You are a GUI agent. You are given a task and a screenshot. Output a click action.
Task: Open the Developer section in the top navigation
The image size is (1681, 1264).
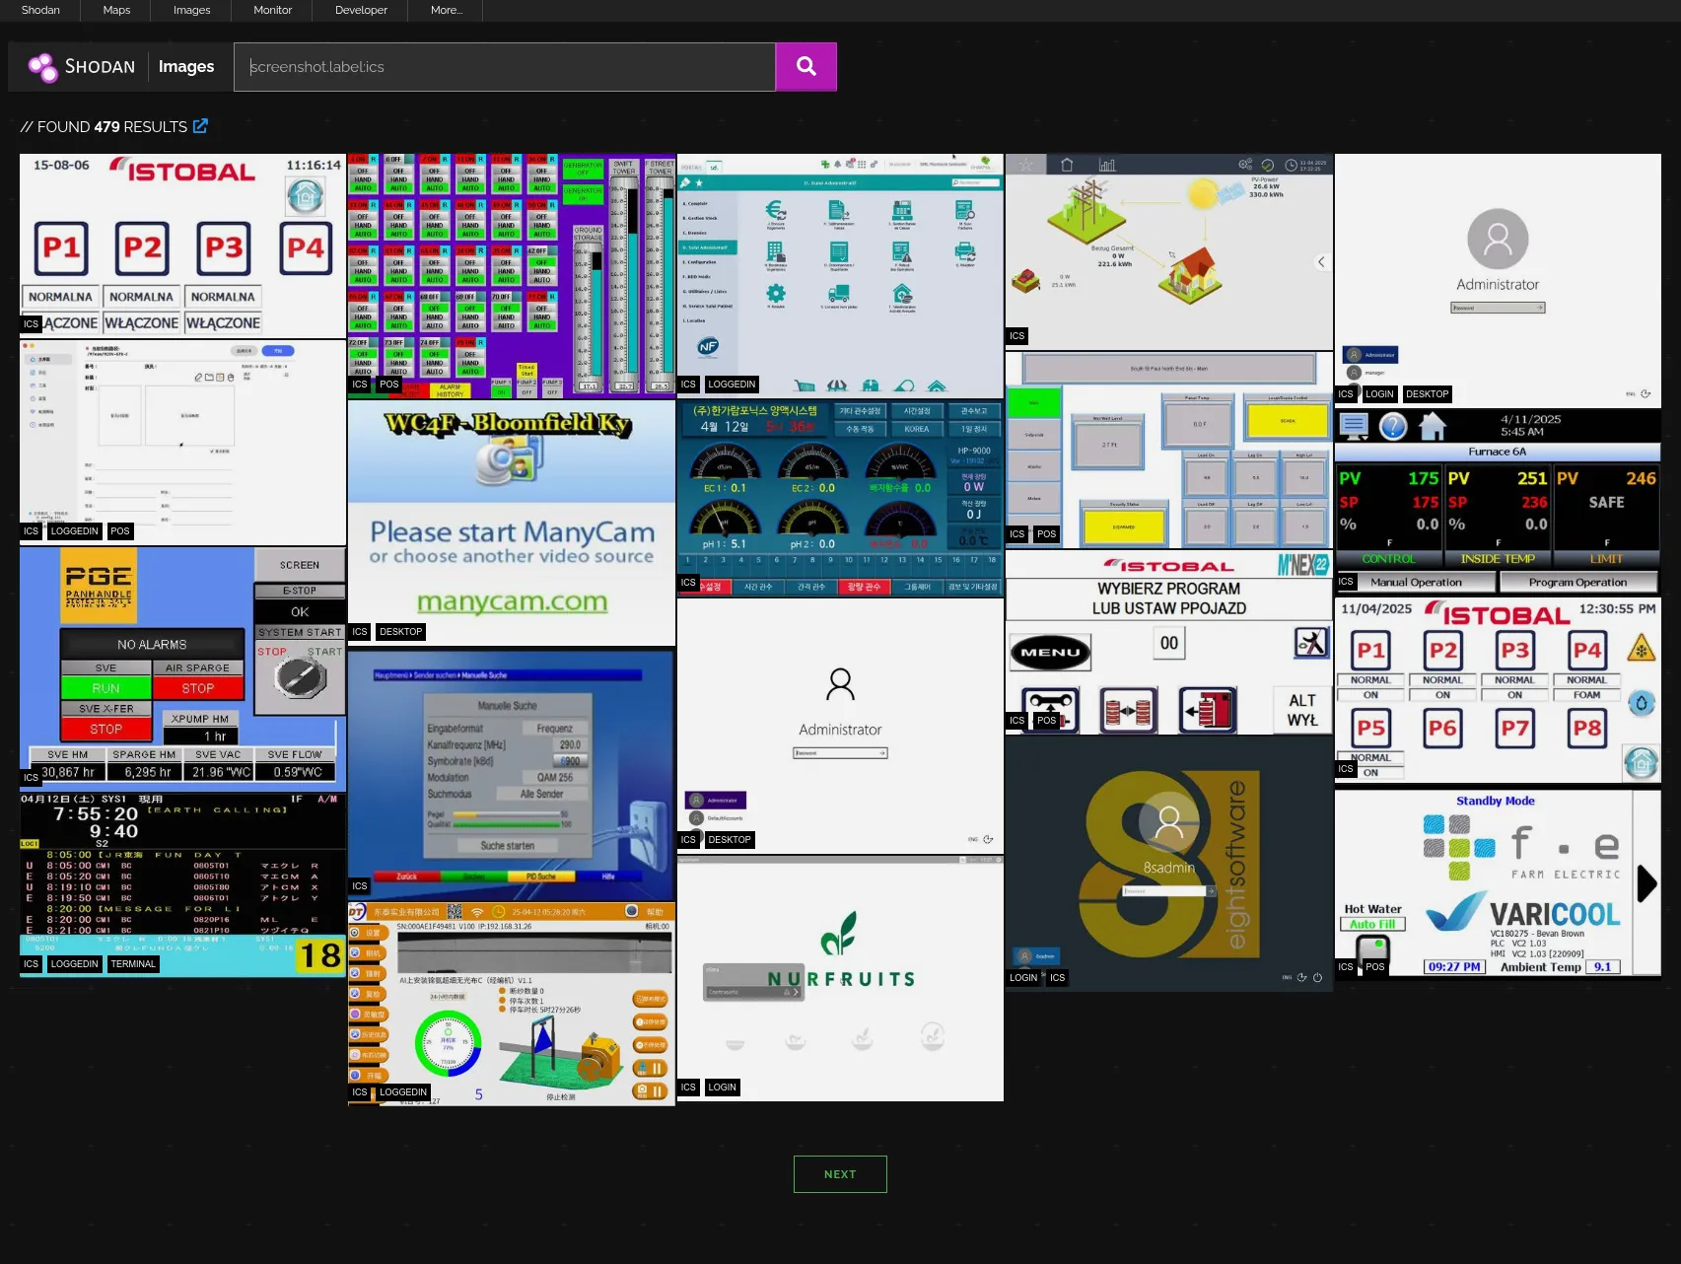359,10
